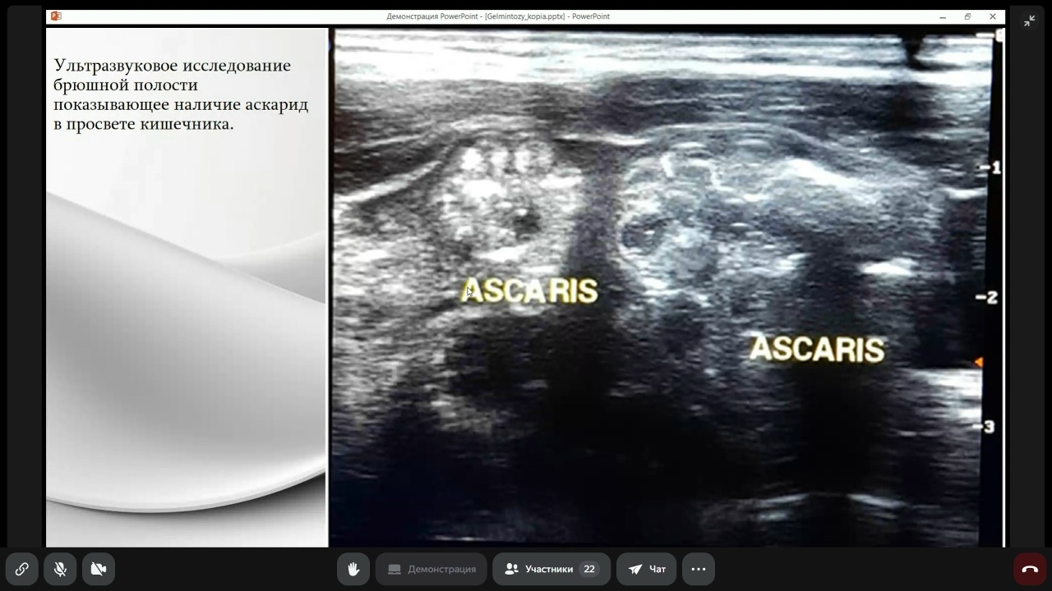The height and width of the screenshot is (591, 1052).
Task: Raise hand in the meeting
Action: tap(353, 569)
